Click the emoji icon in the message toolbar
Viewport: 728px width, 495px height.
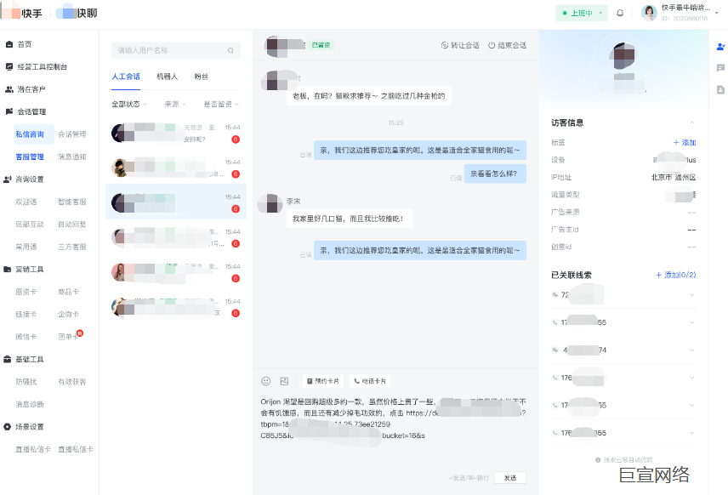pyautogui.click(x=266, y=382)
